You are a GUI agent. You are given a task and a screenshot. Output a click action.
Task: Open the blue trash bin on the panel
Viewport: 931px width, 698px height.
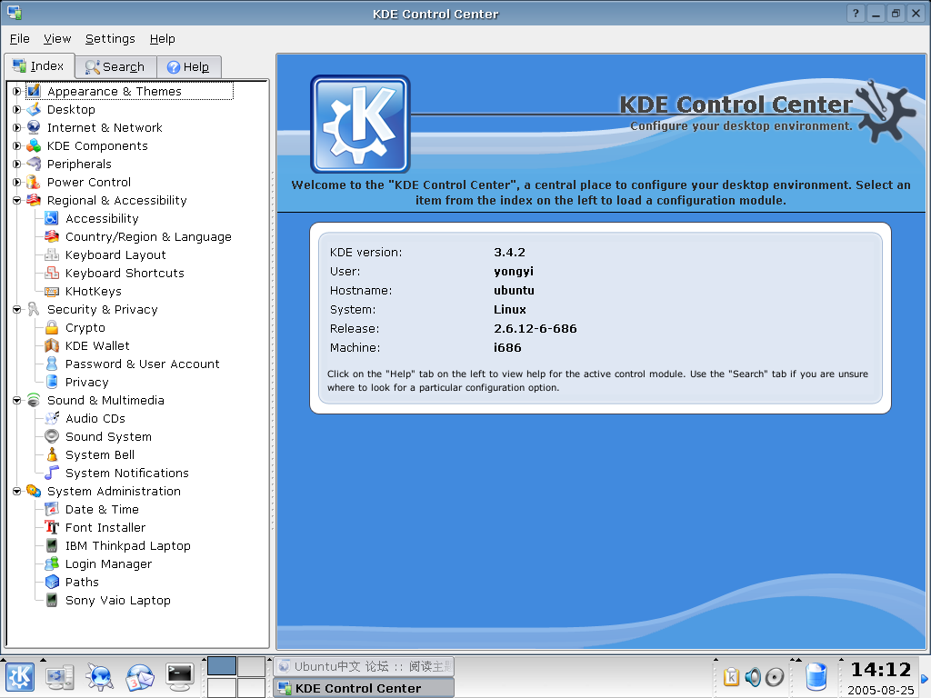coord(816,677)
